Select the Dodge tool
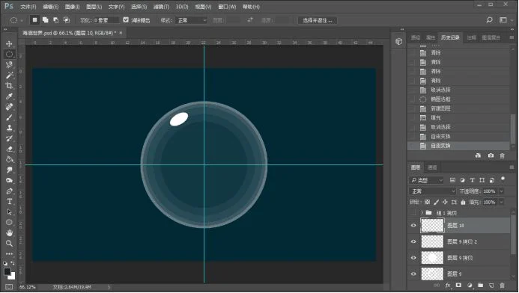This screenshot has height=293, width=519. tap(9, 180)
